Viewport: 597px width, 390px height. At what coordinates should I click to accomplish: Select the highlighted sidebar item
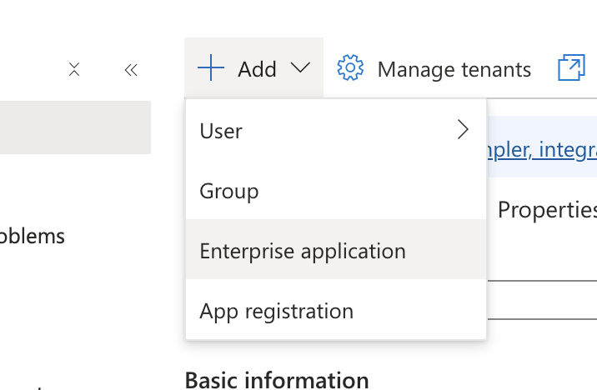point(75,127)
